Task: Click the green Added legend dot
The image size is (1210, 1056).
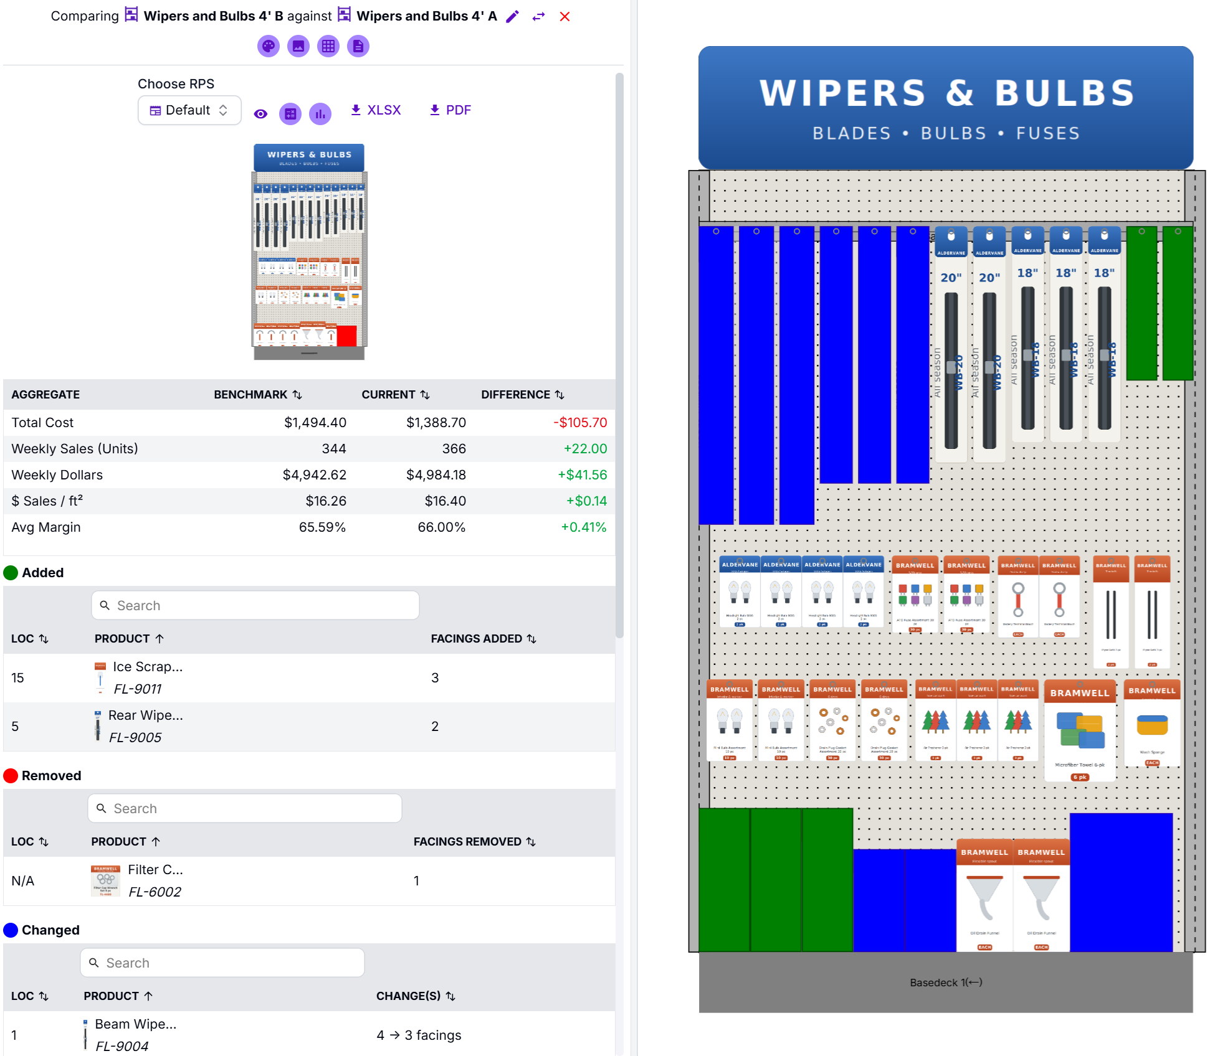Action: (x=11, y=573)
